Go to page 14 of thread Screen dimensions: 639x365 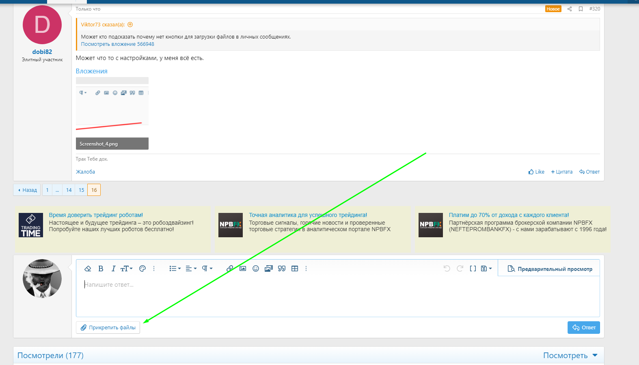point(69,190)
